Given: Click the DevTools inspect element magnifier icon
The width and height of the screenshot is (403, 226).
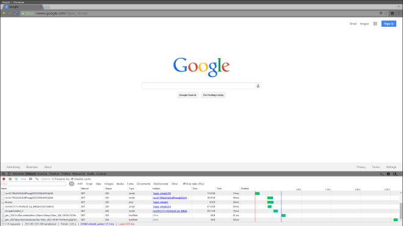Looking at the screenshot, I should pos(4,174).
